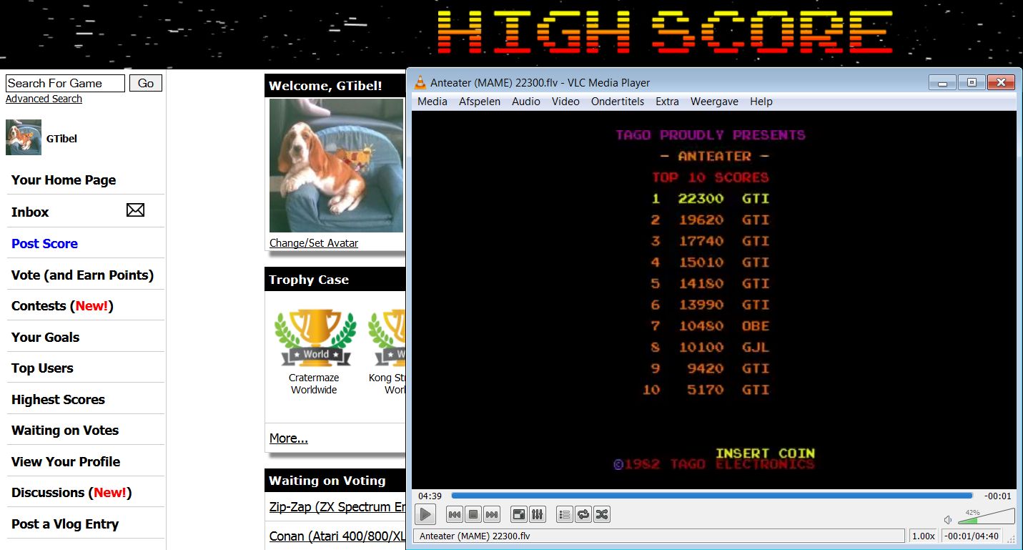Open extended settings equalizer icon
This screenshot has width=1023, height=550.
[x=538, y=514]
